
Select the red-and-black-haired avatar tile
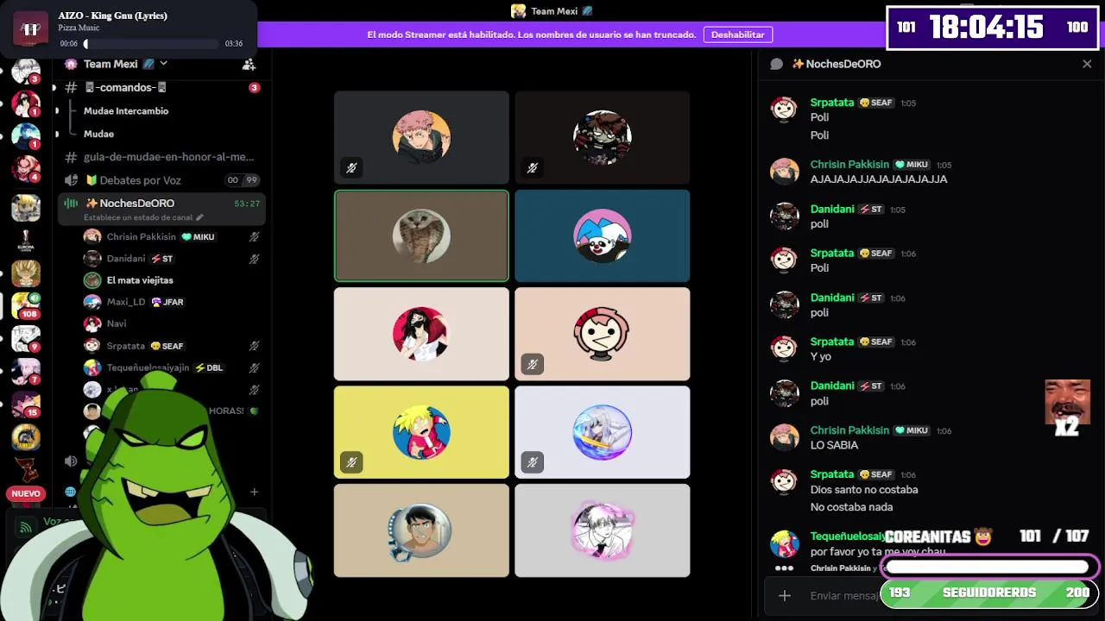tap(421, 334)
